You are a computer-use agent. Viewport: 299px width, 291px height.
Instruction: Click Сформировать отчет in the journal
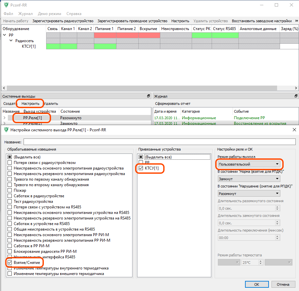coord(173,104)
